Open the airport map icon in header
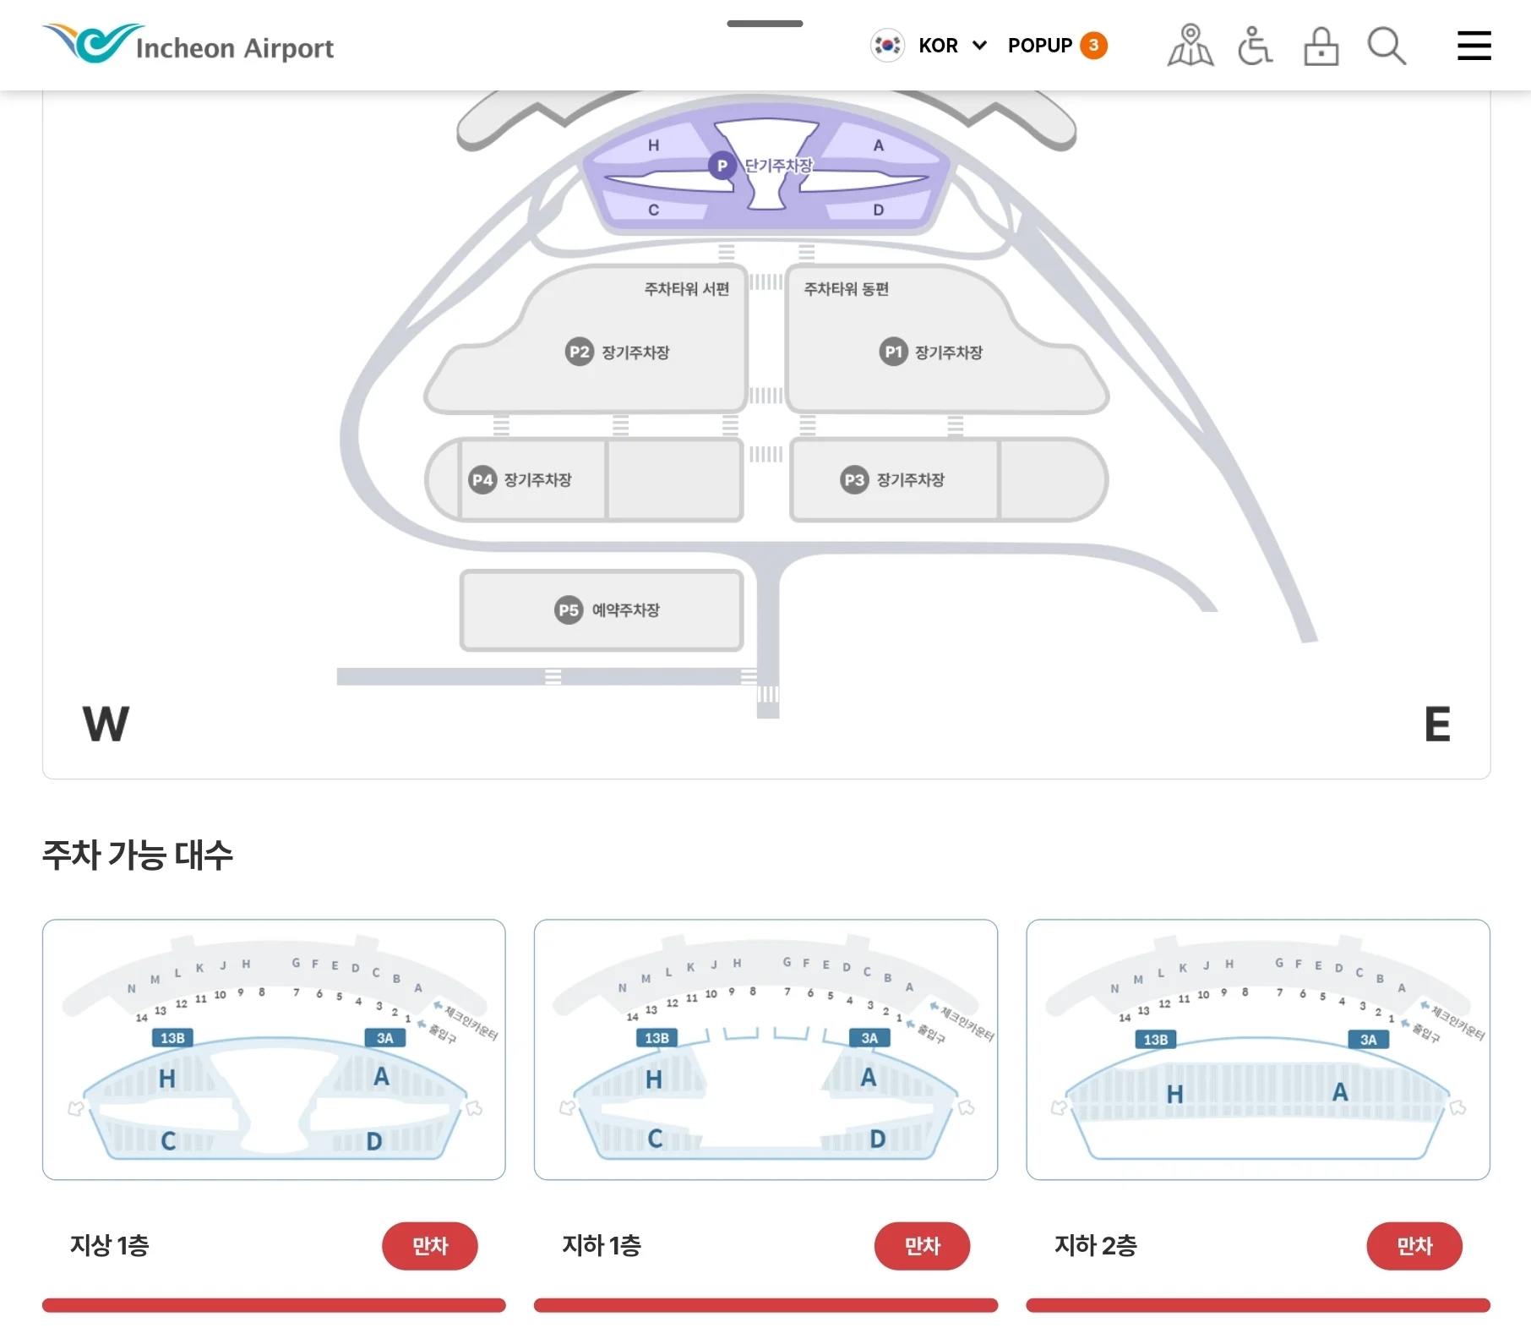 point(1190,46)
